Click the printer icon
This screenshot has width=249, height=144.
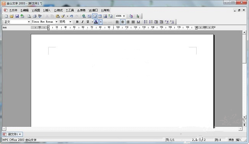[x=35, y=16]
